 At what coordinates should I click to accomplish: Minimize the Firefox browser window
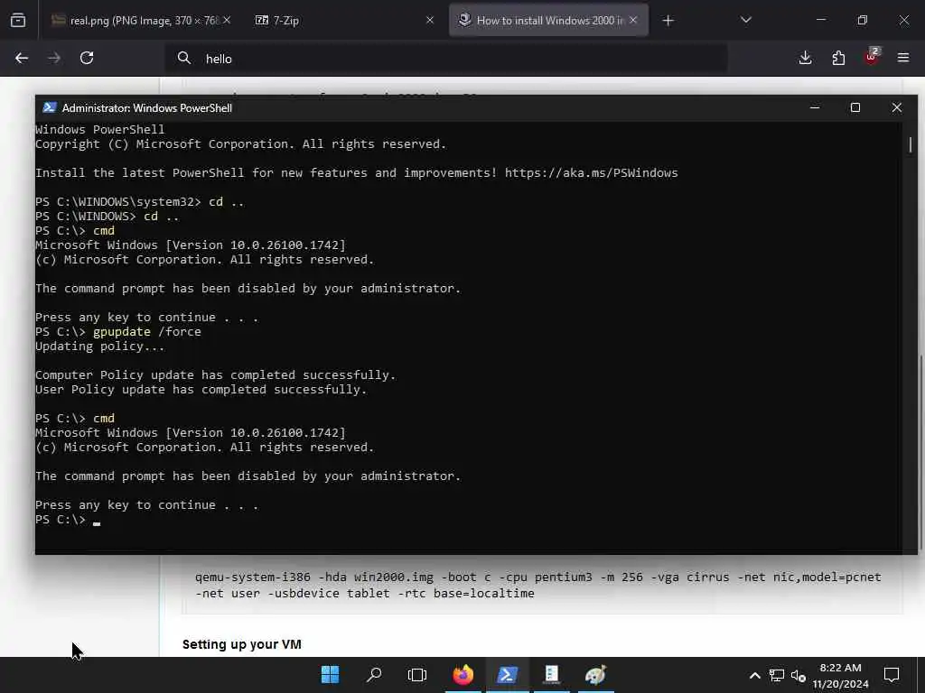820,20
